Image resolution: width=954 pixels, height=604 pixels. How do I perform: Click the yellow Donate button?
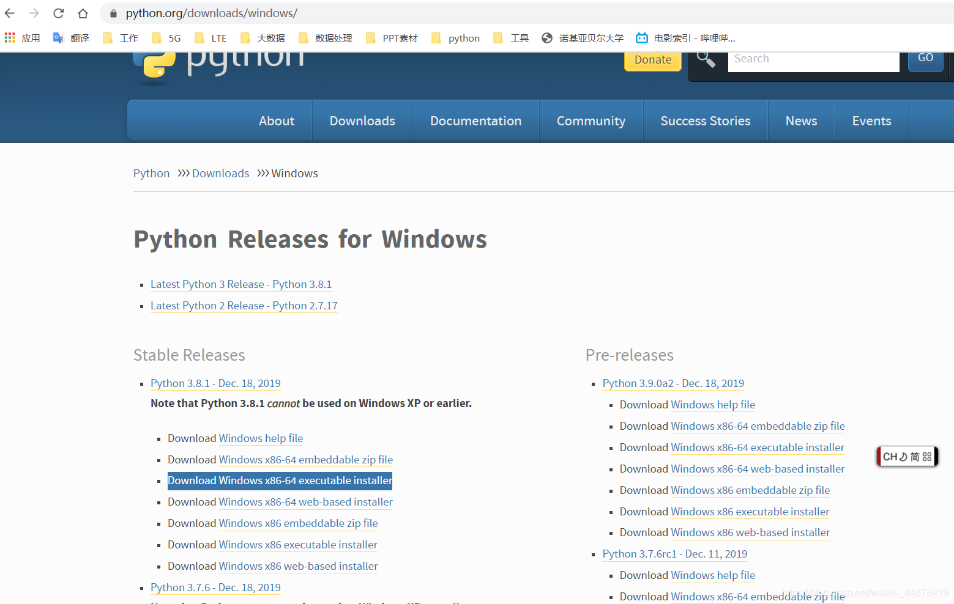click(x=653, y=61)
